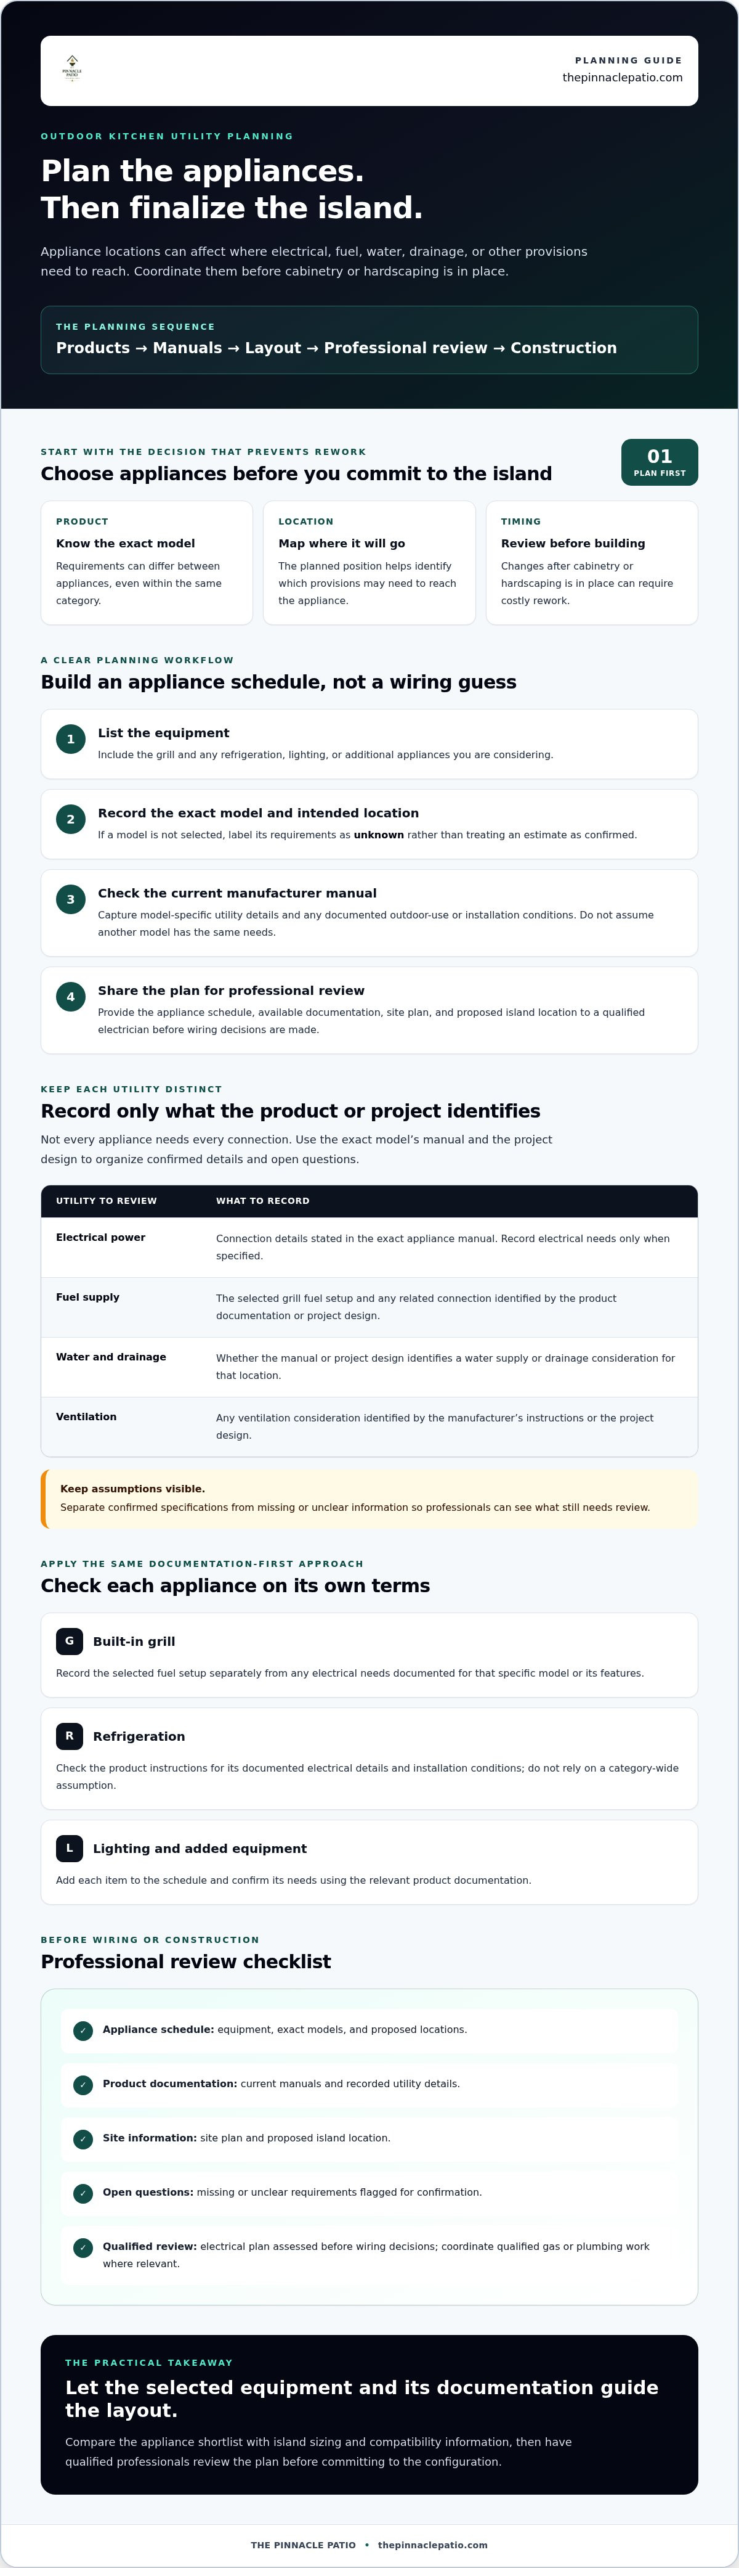
Task: Select step 2 circle icon
Action: [x=71, y=819]
